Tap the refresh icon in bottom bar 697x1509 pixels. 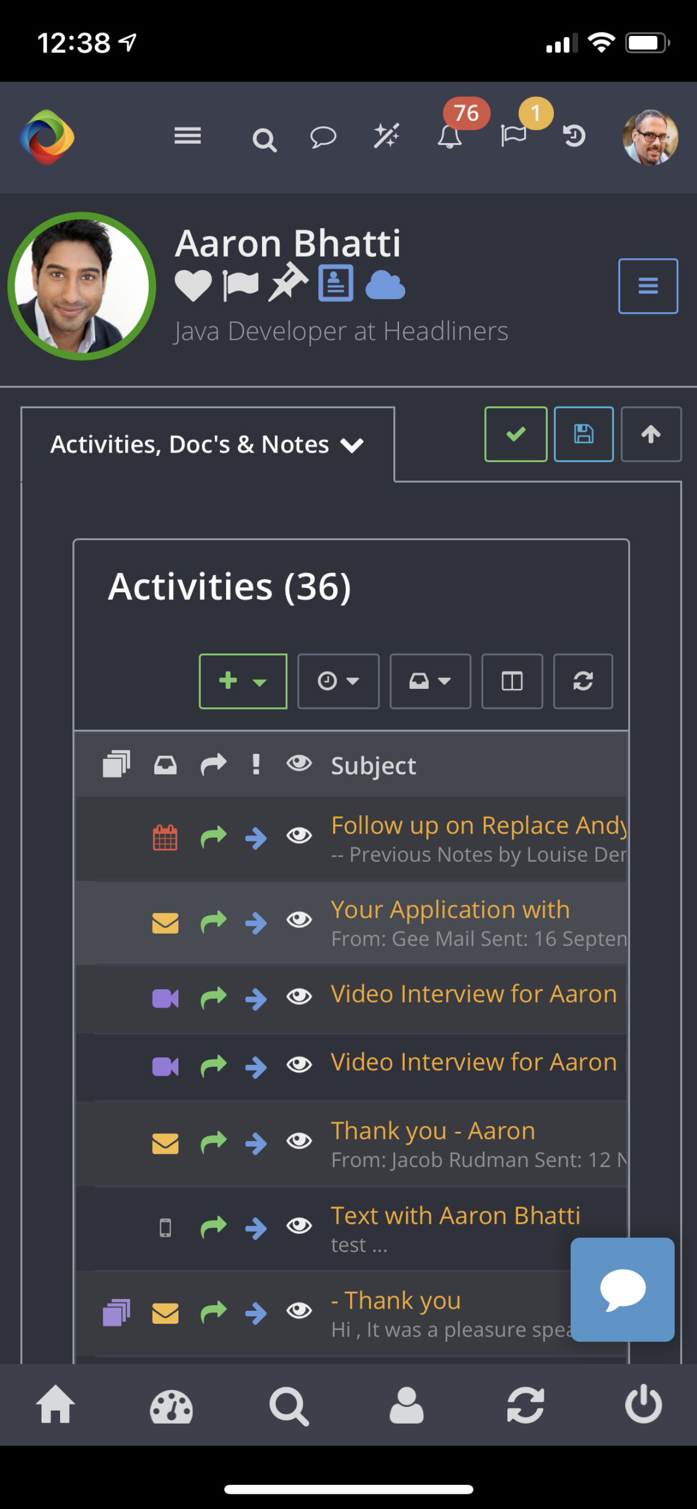525,1405
